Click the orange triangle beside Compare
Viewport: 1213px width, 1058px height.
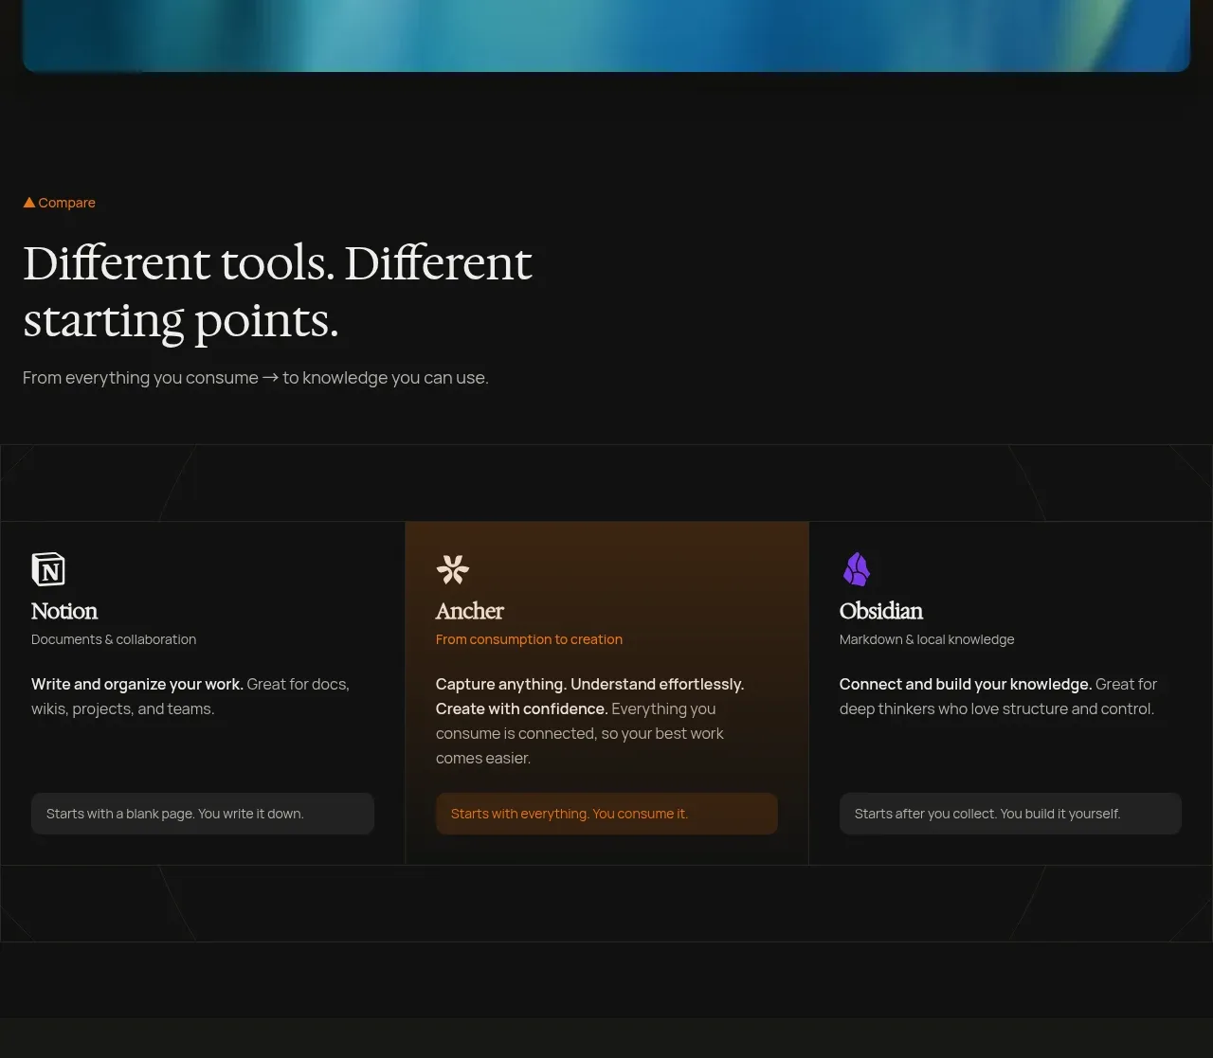click(29, 203)
